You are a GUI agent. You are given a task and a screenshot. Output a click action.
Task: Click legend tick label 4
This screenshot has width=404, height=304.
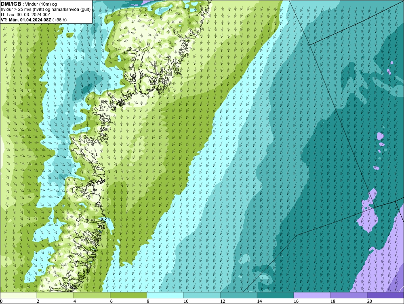75,301
